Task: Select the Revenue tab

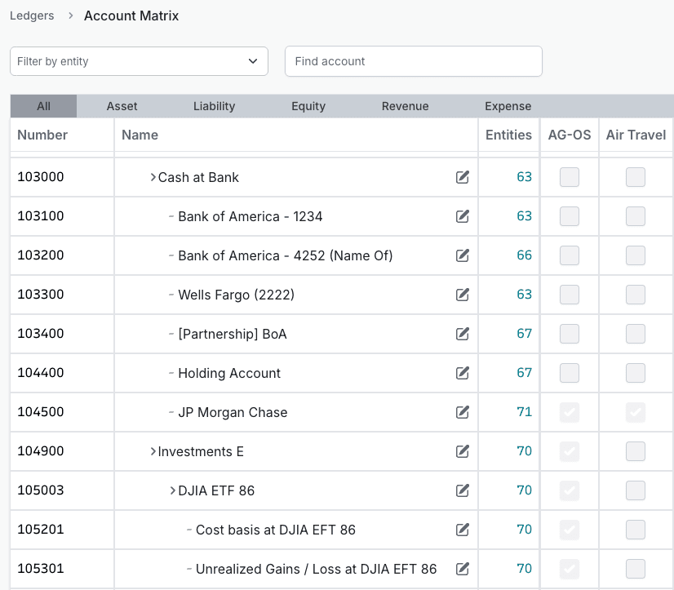Action: point(405,106)
